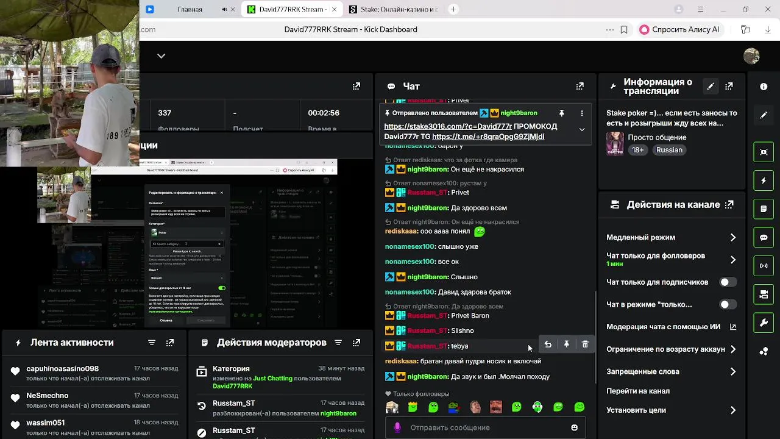
Task: Click Спросить Алису AI button
Action: tap(680, 29)
